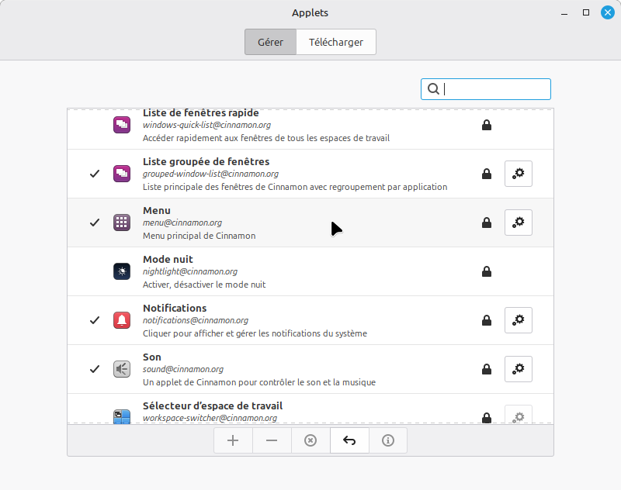Click the Liste de fenêtres rapide applet icon
The height and width of the screenshot is (490, 621).
pyautogui.click(x=121, y=125)
